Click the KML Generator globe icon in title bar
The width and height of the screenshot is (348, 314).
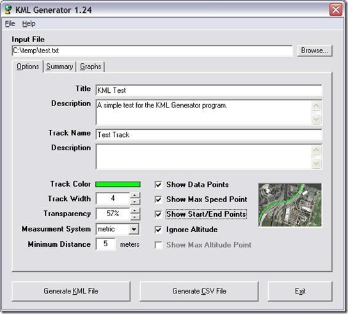point(8,10)
